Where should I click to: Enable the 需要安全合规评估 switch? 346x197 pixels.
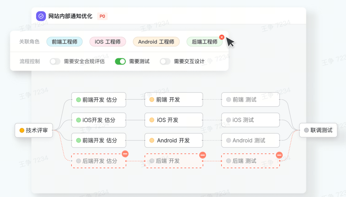tap(55, 62)
